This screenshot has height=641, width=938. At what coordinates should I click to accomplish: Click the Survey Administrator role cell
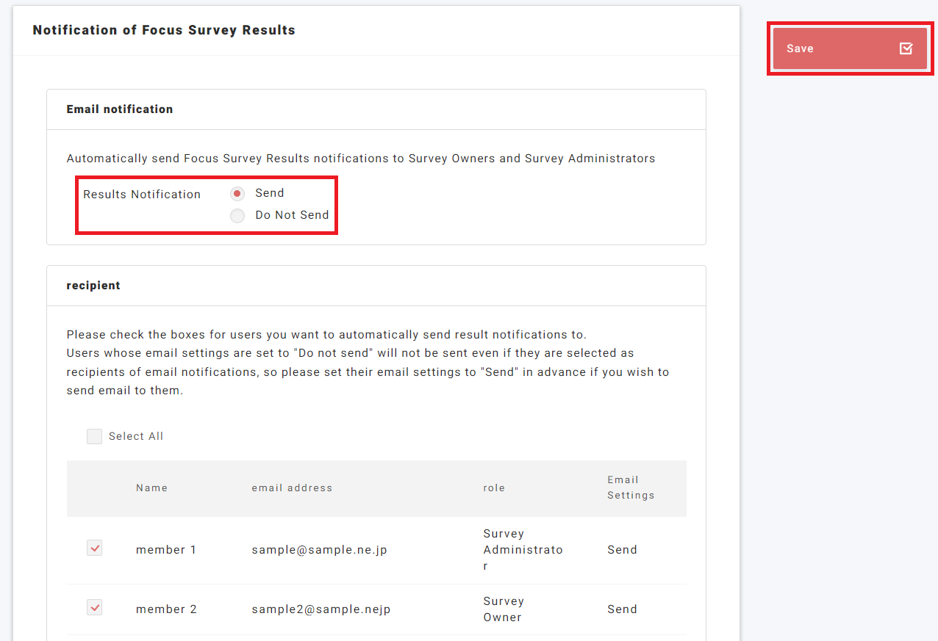coord(523,550)
